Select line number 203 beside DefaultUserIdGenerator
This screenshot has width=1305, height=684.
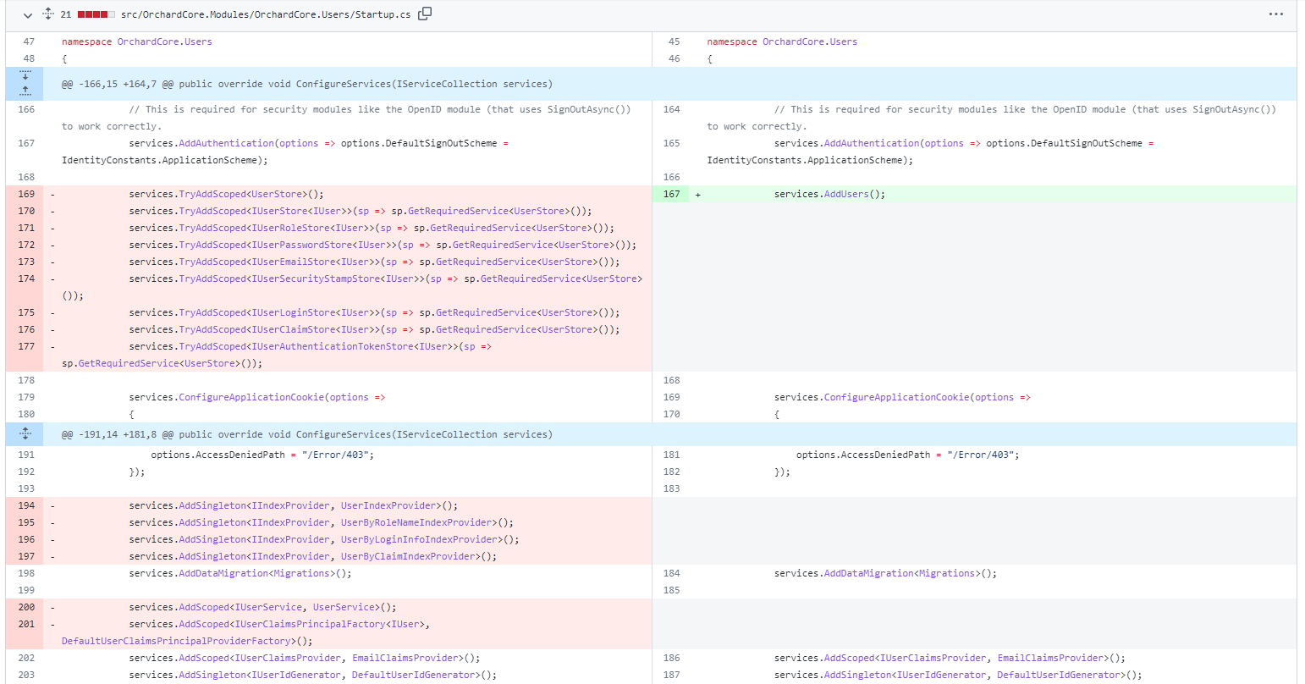[25, 675]
